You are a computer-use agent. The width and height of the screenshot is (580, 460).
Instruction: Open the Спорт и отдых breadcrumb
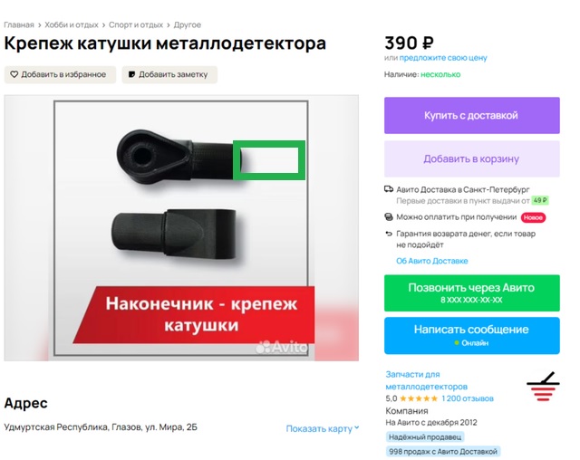pos(136,24)
